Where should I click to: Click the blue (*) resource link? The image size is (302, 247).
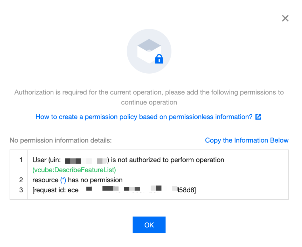(63, 180)
